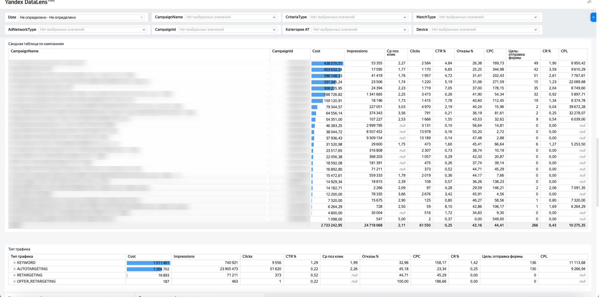This screenshot has width=605, height=297.
Task: Sort campaigns table by CampaignName header
Action: click(25, 51)
